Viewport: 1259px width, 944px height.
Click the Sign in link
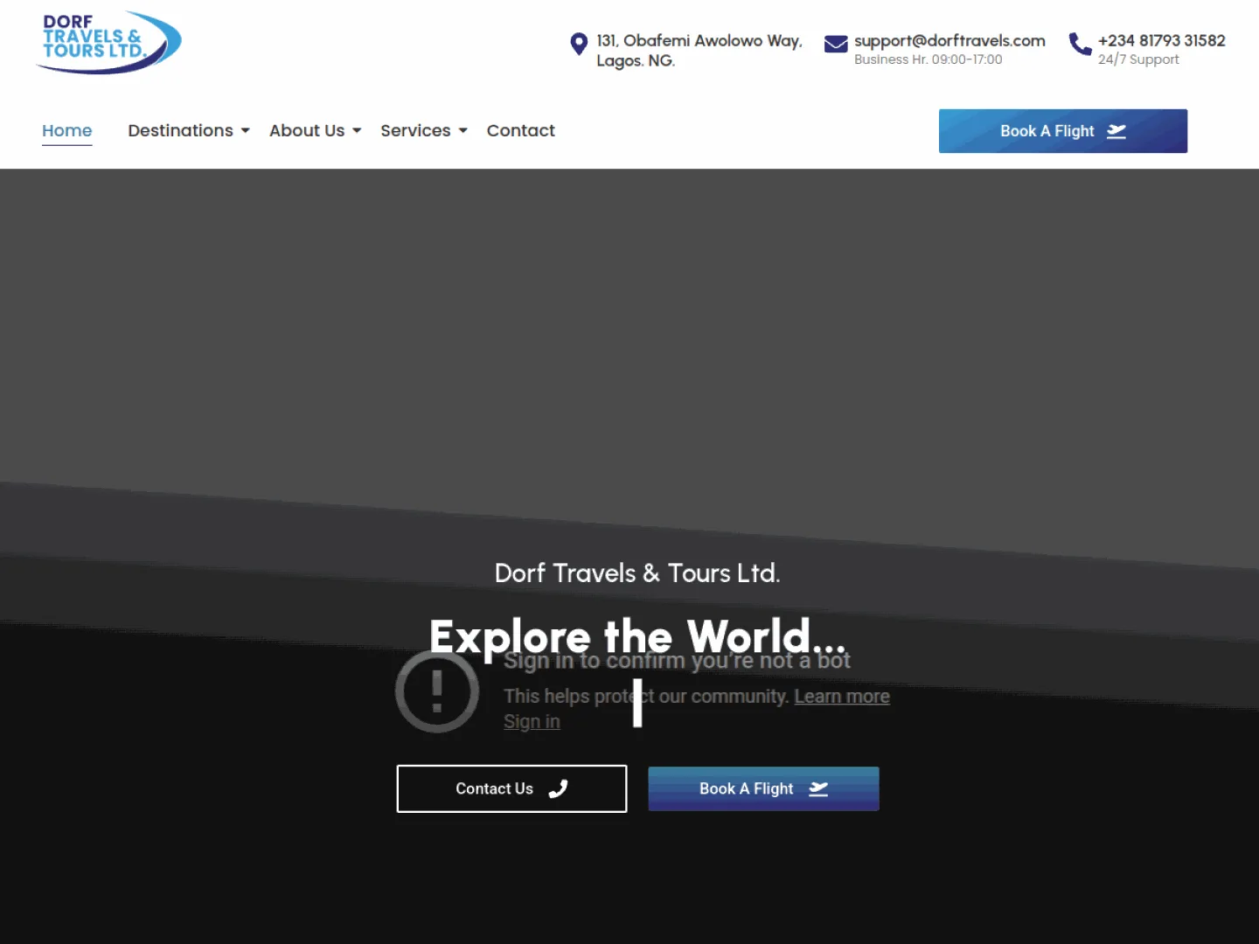coord(532,722)
